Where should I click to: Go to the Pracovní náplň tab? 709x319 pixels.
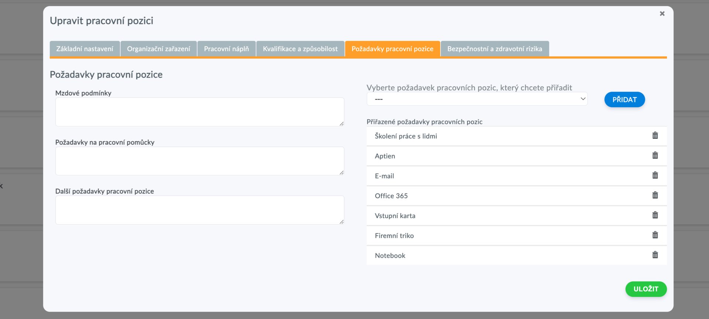(x=226, y=49)
